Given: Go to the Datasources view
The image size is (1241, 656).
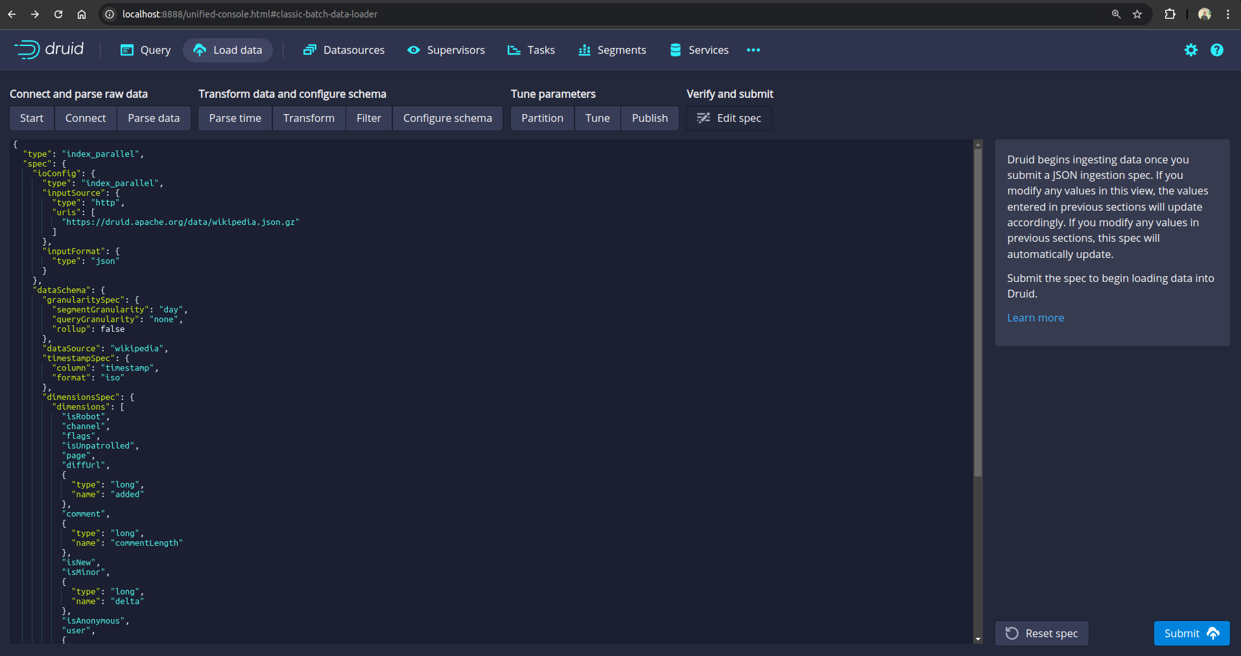Looking at the screenshot, I should [x=344, y=50].
